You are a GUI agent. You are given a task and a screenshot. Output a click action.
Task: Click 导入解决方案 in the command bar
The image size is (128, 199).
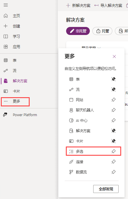point(108,5)
